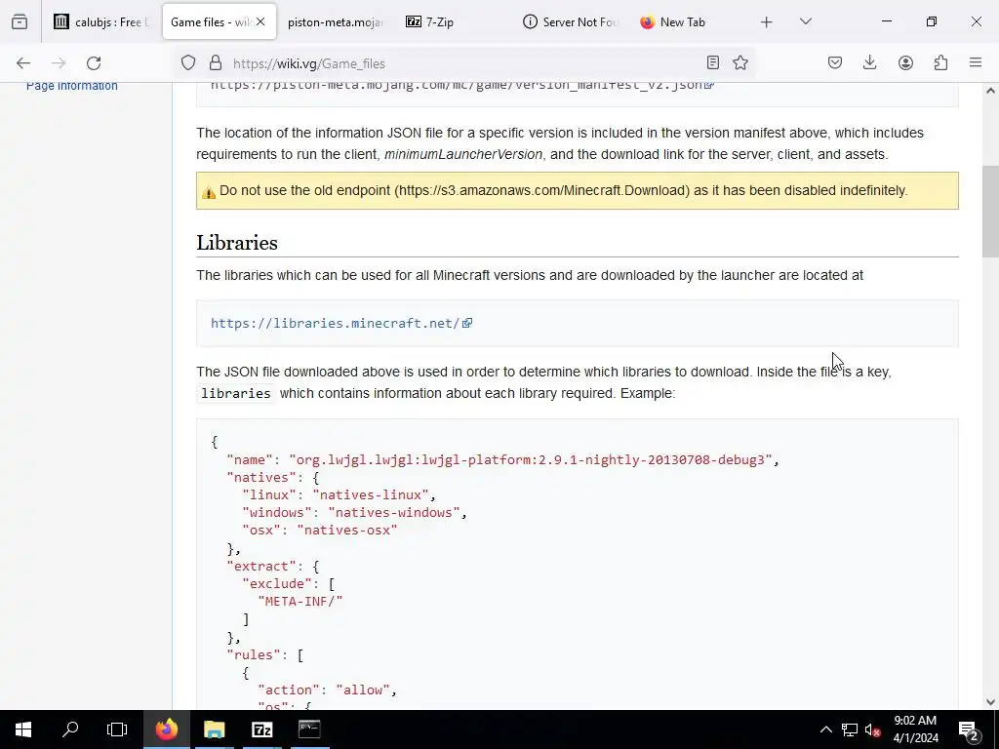999x749 pixels.
Task: Switch to piston-meta.mojang tab
Action: tap(336, 21)
